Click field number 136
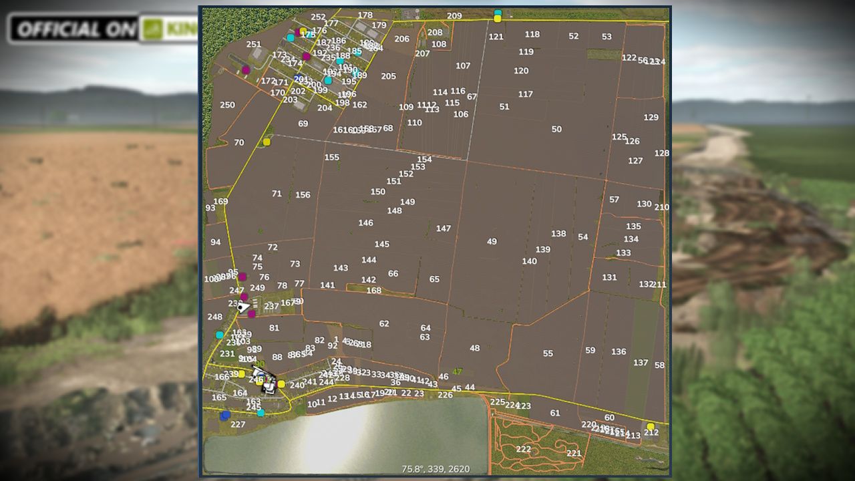855x481 pixels. click(x=619, y=352)
